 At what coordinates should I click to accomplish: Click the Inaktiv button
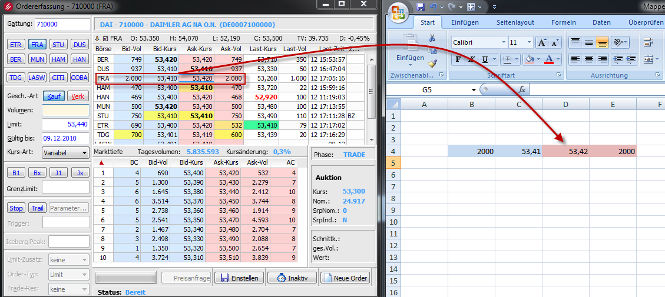(x=292, y=278)
